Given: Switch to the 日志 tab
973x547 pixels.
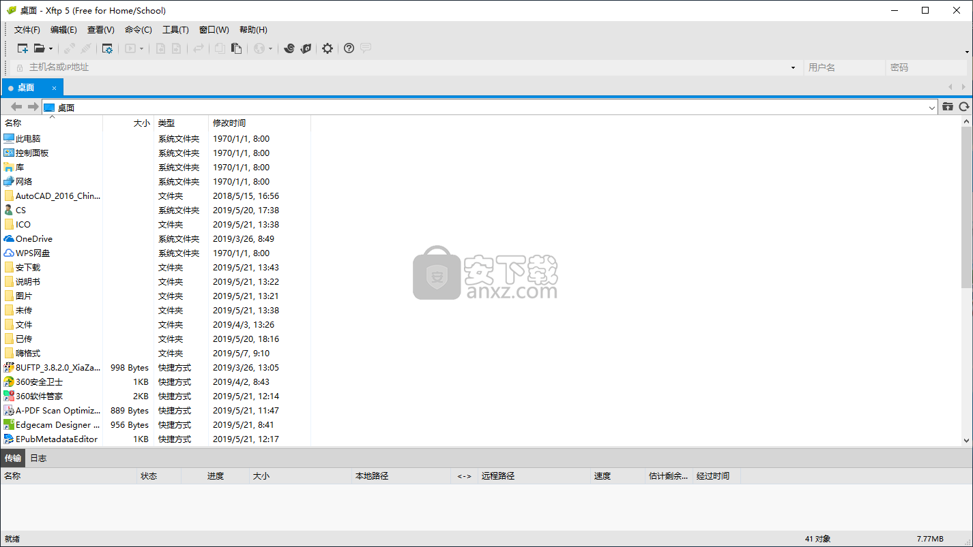Looking at the screenshot, I should point(38,458).
